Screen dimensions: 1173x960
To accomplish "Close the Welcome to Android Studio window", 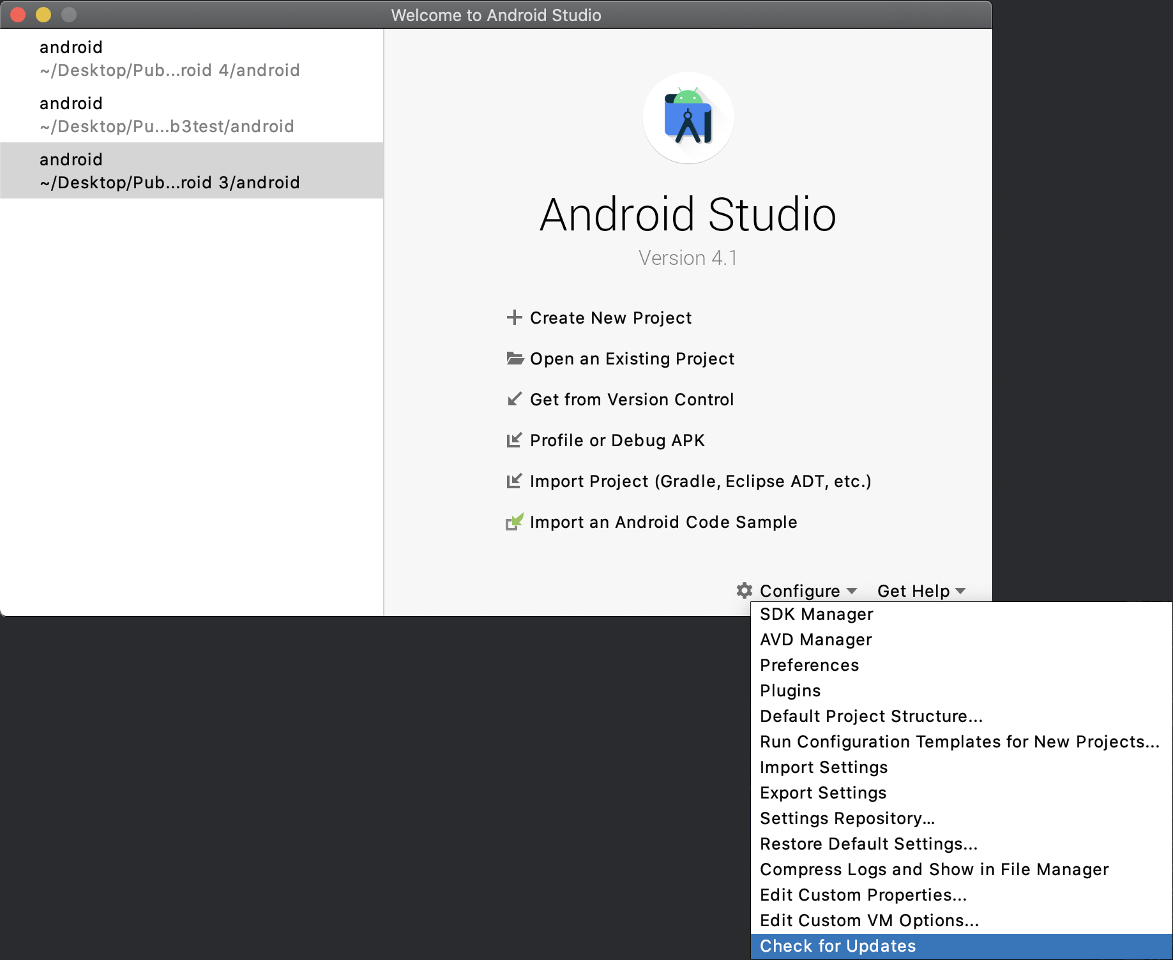I will 18,15.
